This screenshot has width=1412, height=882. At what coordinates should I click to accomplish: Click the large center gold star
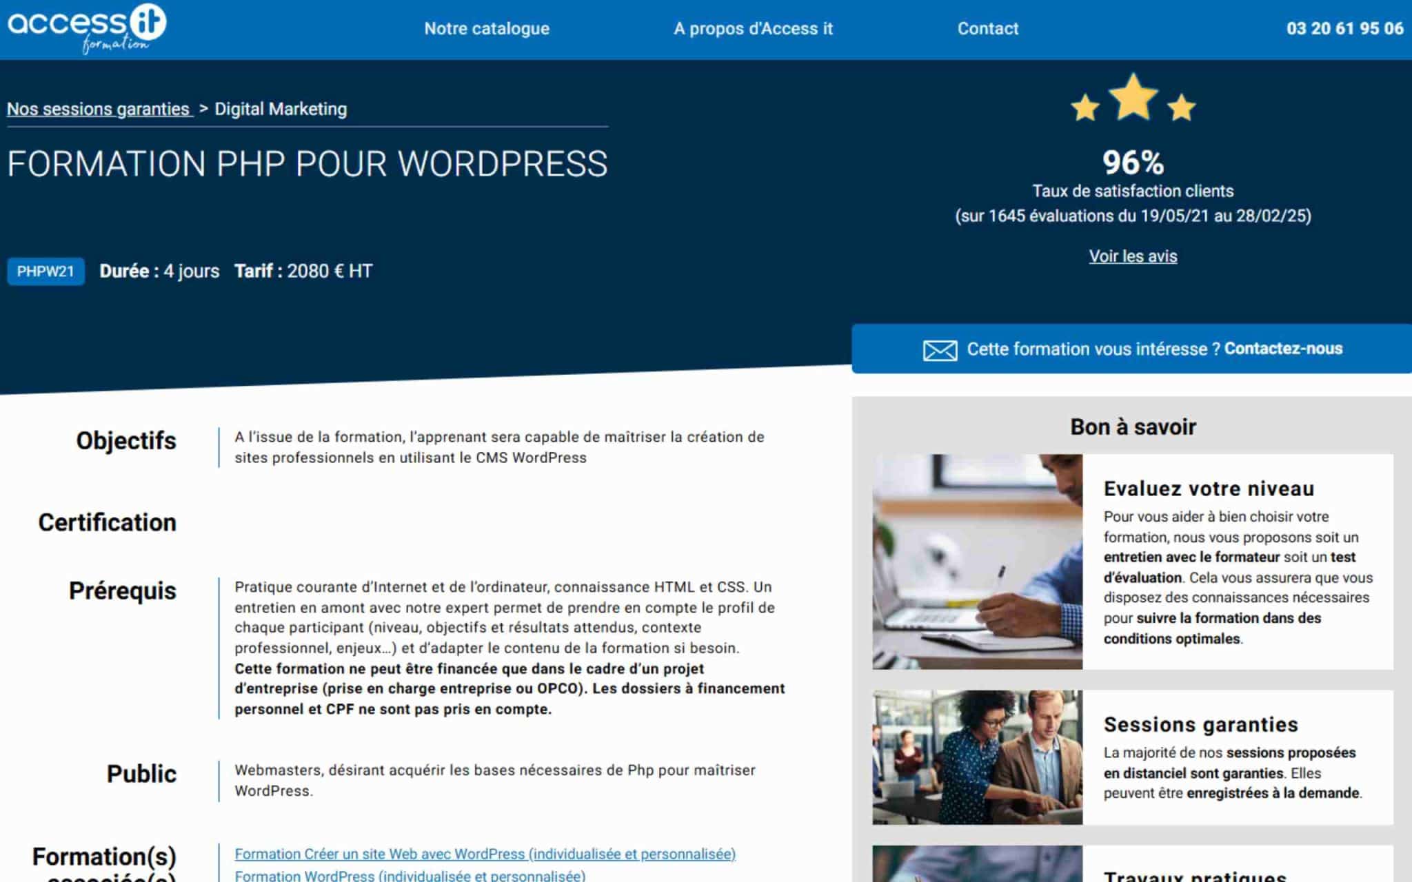[x=1133, y=97]
